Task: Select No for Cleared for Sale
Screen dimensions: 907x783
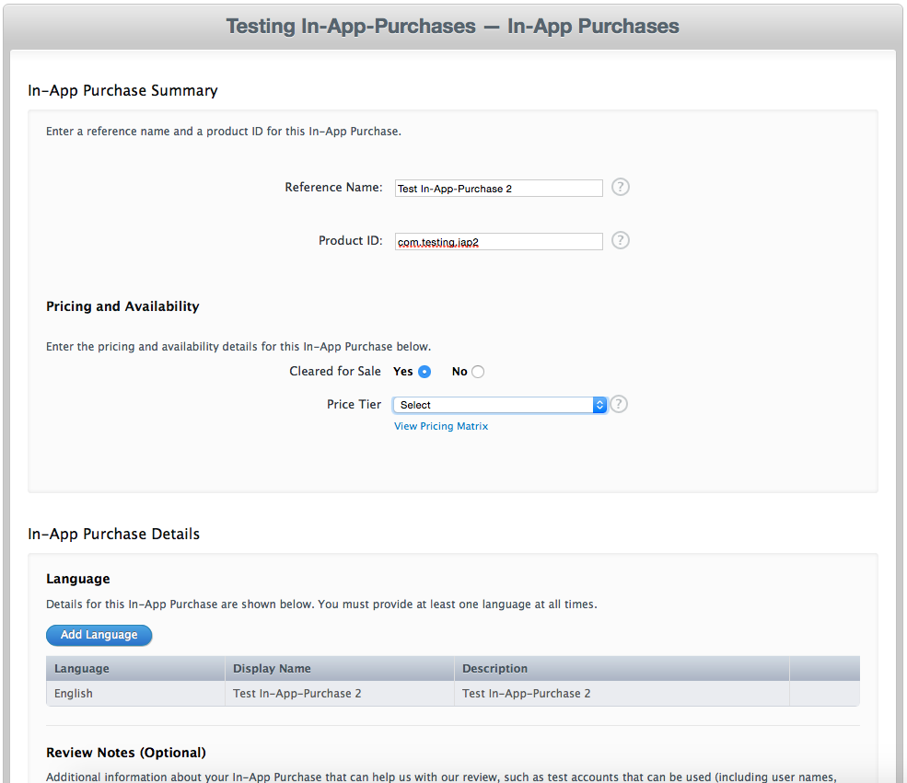Action: [478, 372]
